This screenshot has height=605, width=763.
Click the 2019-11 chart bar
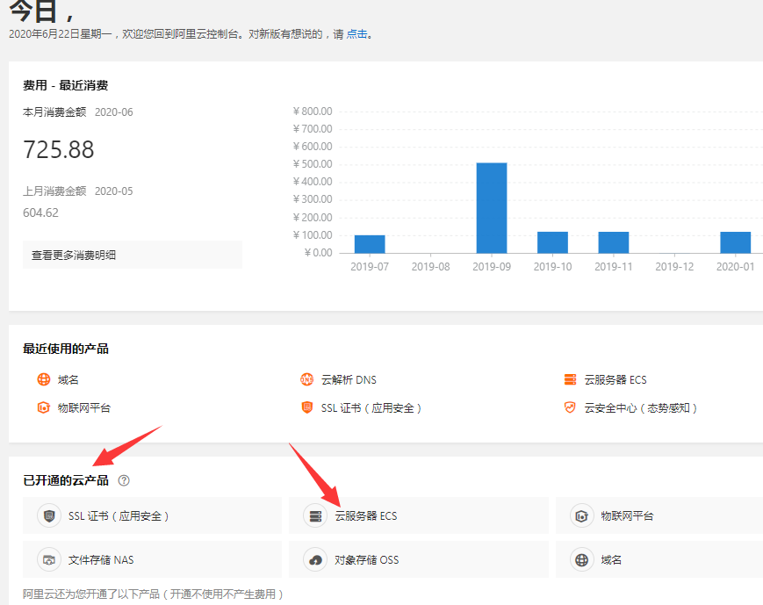[x=614, y=242]
